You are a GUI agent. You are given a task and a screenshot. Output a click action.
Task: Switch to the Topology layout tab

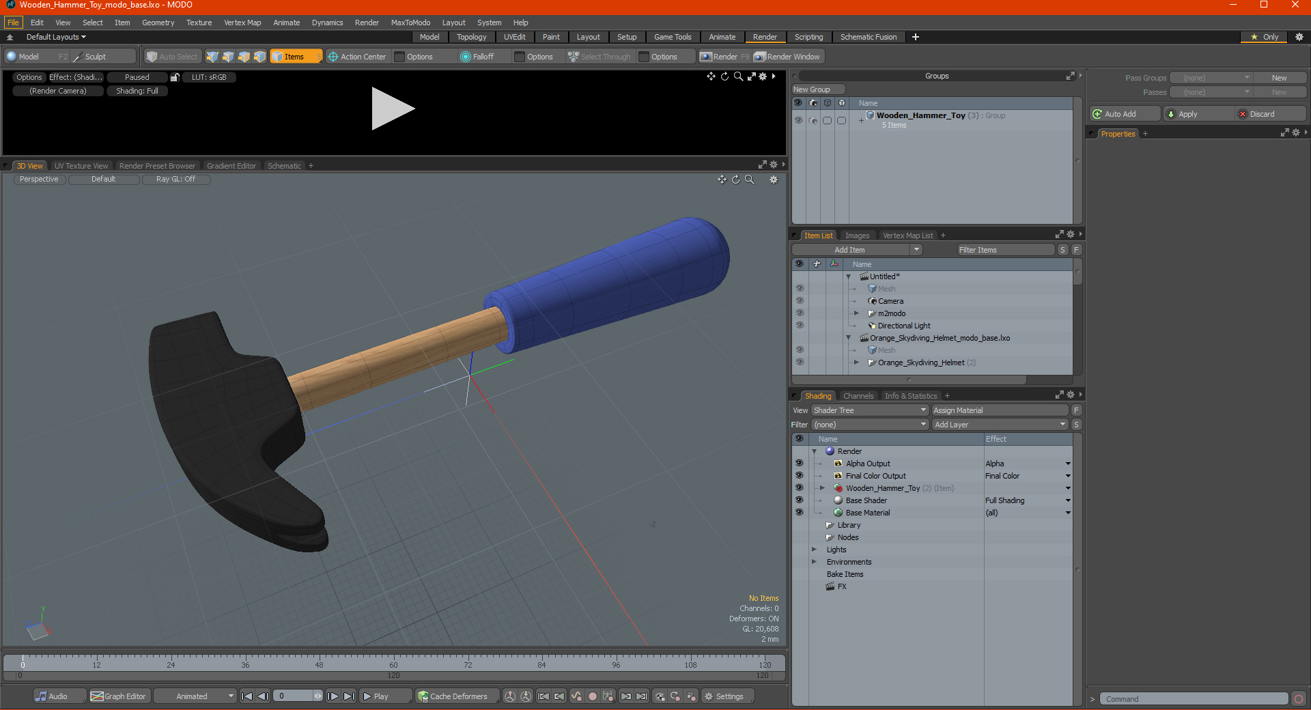click(x=471, y=37)
